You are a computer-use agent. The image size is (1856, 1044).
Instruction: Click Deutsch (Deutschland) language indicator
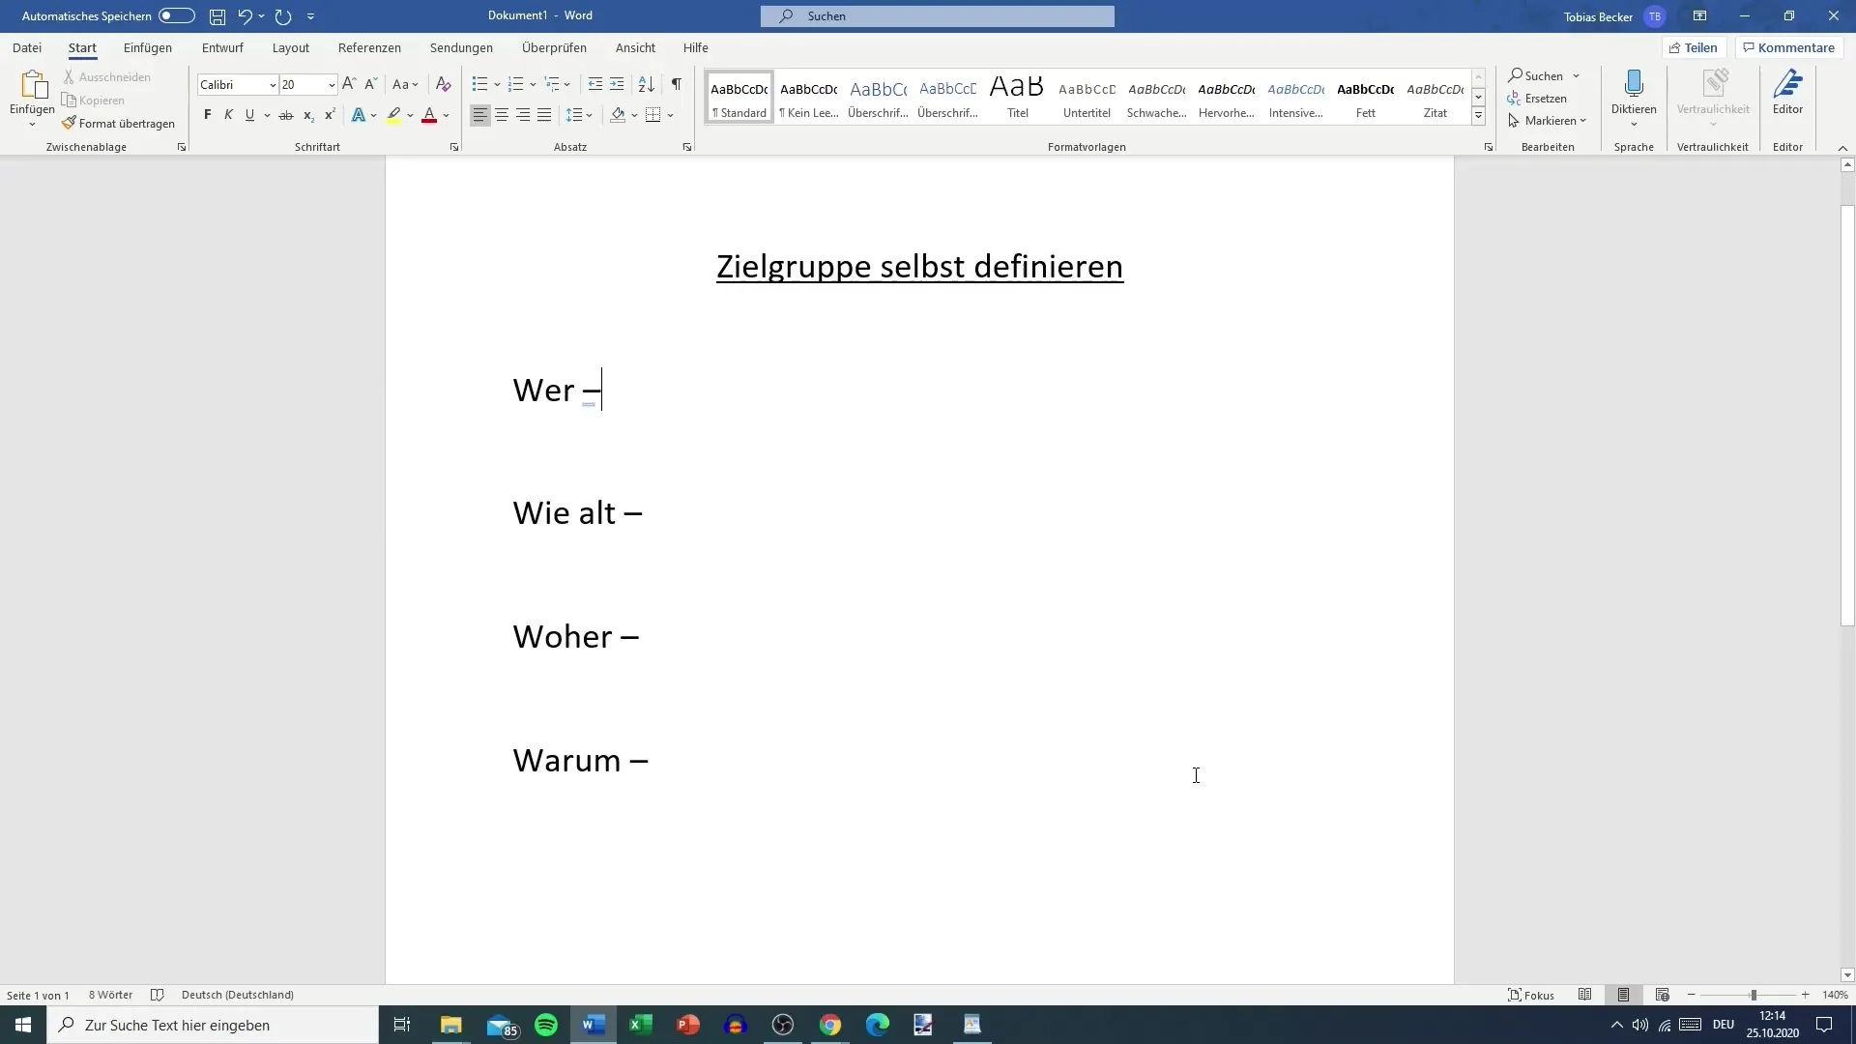click(x=238, y=995)
